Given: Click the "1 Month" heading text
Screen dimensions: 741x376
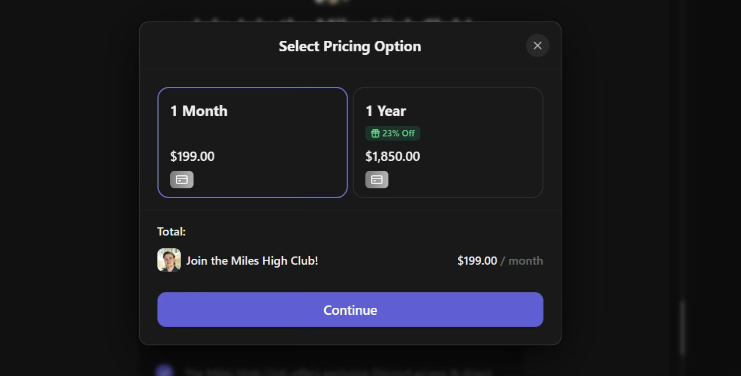Looking at the screenshot, I should (199, 111).
